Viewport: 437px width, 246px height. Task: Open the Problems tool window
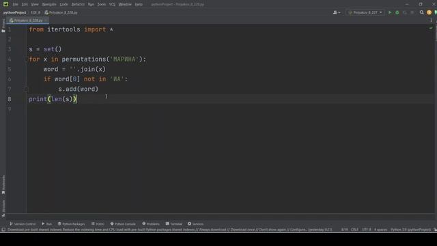(x=151, y=224)
